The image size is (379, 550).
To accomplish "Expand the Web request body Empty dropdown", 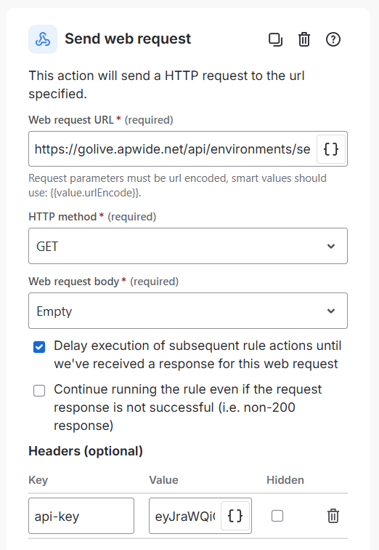I will [188, 311].
